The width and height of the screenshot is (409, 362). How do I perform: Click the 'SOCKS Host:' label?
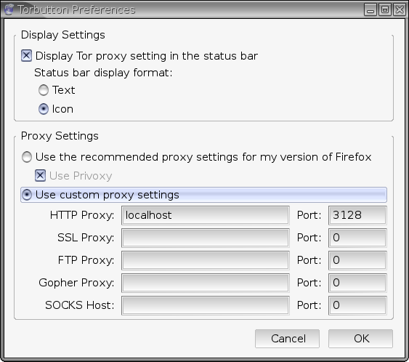click(x=80, y=305)
